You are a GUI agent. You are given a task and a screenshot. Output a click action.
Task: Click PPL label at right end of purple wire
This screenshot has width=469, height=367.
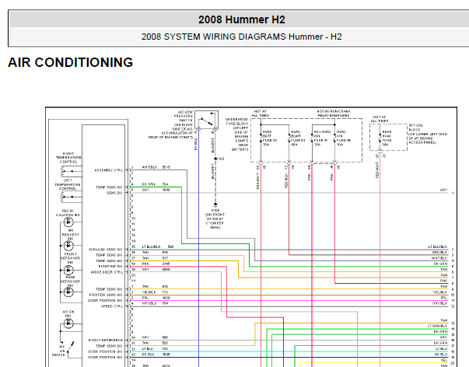pyautogui.click(x=444, y=298)
